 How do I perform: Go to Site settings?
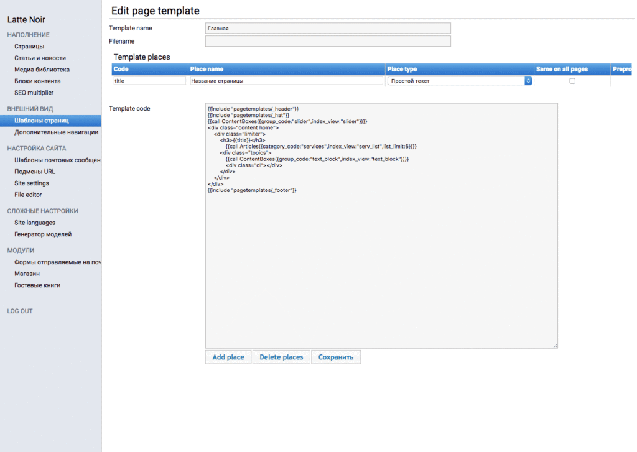point(32,183)
